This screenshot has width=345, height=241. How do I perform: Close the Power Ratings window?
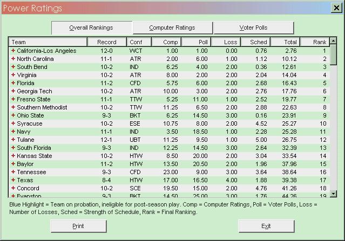click(336, 8)
